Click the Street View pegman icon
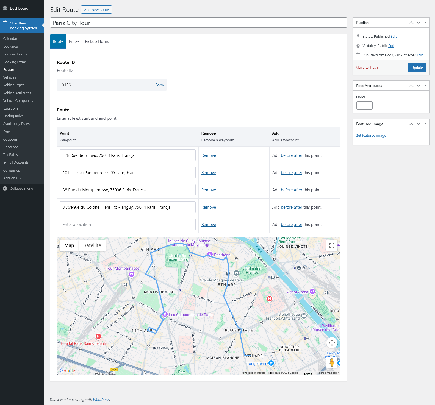 pyautogui.click(x=332, y=362)
